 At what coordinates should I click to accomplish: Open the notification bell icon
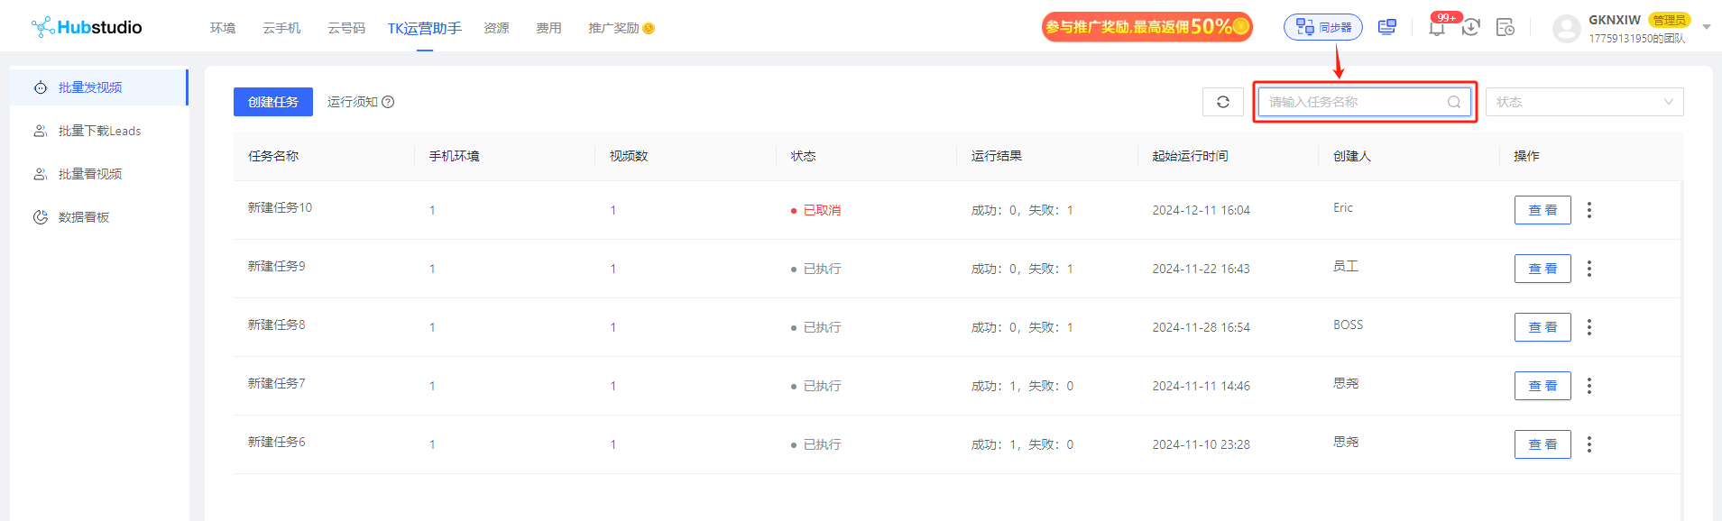click(x=1437, y=28)
